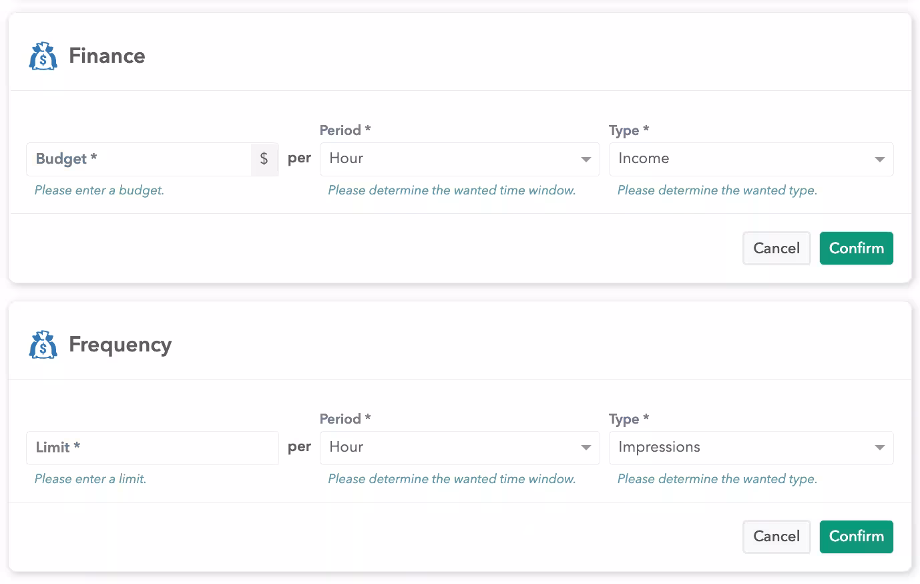Viewport: 920px width, 584px height.
Task: Click the "Please enter a limit." hint
Action: tap(90, 479)
